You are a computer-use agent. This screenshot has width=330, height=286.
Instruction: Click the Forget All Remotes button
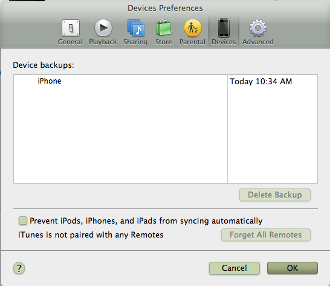266,234
